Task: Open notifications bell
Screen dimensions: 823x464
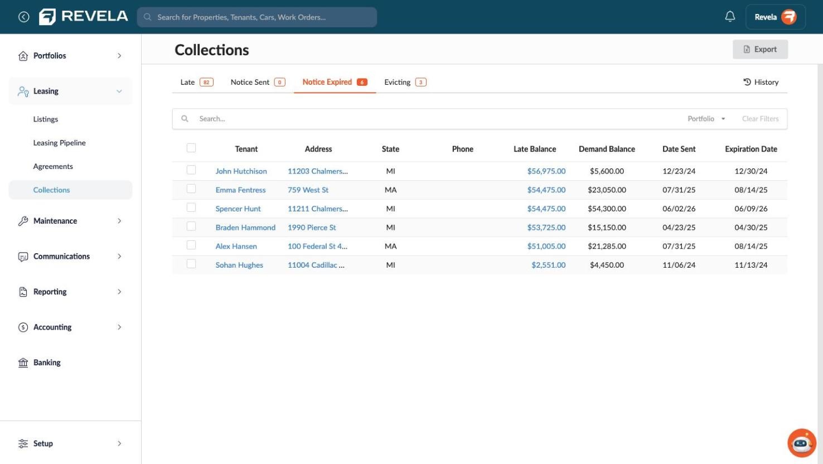Action: point(730,17)
